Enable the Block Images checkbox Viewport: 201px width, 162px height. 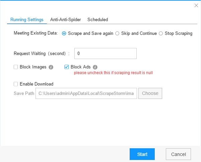click(x=16, y=67)
